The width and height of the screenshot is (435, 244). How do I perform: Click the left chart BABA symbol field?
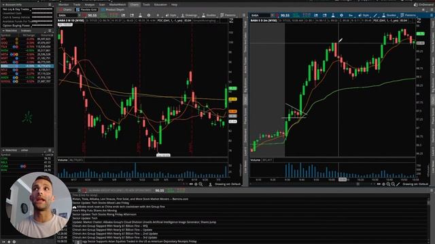click(x=67, y=15)
